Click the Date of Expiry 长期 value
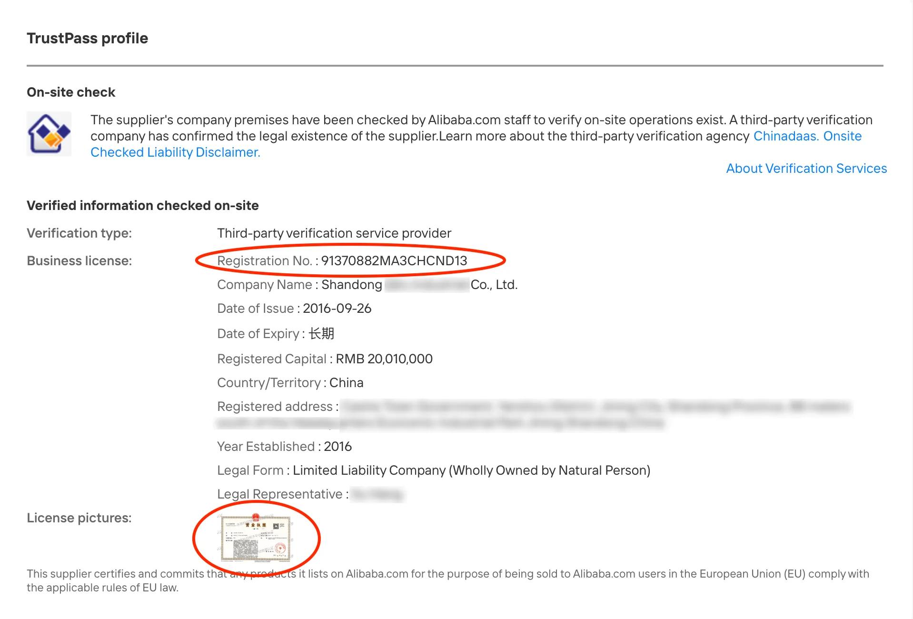The height and width of the screenshot is (619, 913). click(x=321, y=334)
